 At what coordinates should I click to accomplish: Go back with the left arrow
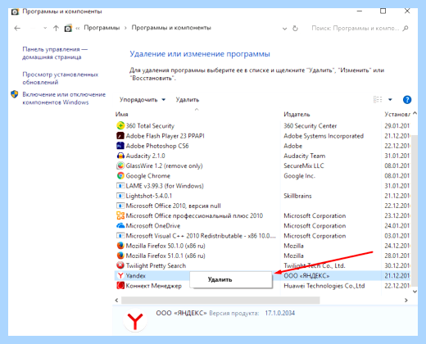pyautogui.click(x=17, y=28)
